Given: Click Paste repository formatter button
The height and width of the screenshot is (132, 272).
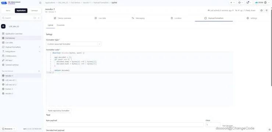Looking at the screenshot, I should point(59,110).
